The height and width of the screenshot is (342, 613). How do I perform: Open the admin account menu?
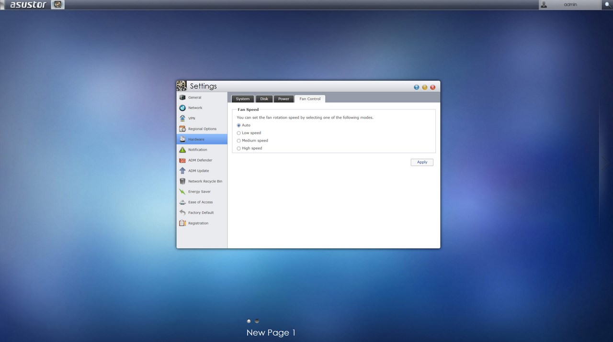coord(570,5)
